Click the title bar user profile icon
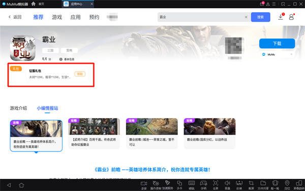This screenshot has height=191, width=305. (x=268, y=4)
